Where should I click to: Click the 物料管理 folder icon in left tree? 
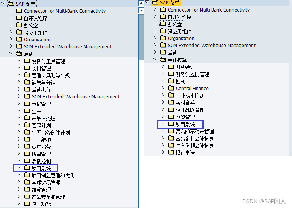pyautogui.click(x=27, y=68)
